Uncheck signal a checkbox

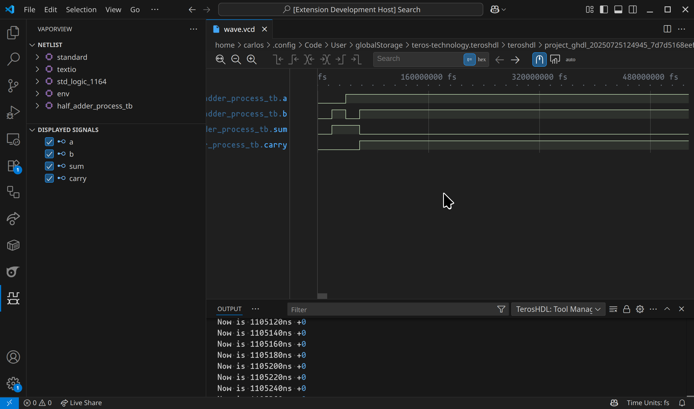click(49, 142)
